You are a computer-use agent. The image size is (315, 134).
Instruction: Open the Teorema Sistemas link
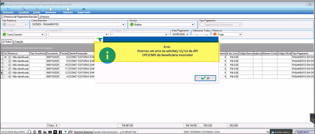(x=83, y=132)
